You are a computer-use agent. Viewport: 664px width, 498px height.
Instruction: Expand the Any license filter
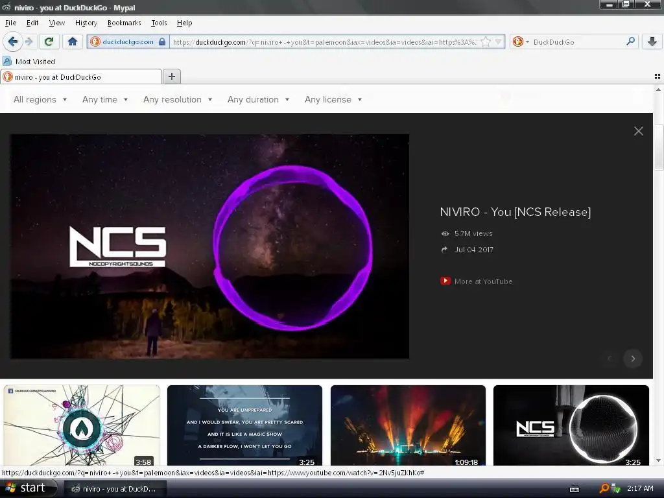[x=333, y=99]
